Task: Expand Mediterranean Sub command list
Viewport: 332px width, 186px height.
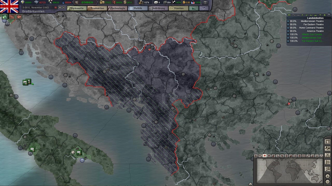Action: [x=288, y=38]
